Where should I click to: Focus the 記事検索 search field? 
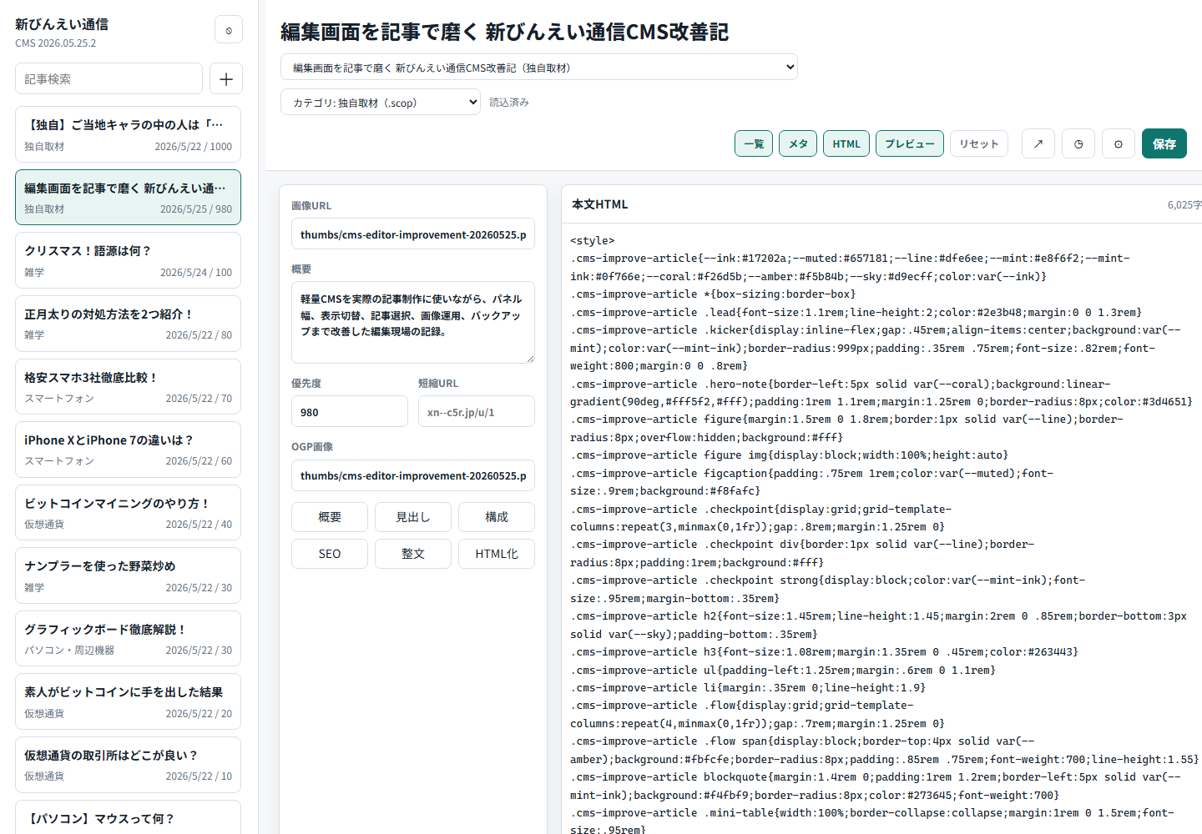pyautogui.click(x=109, y=79)
